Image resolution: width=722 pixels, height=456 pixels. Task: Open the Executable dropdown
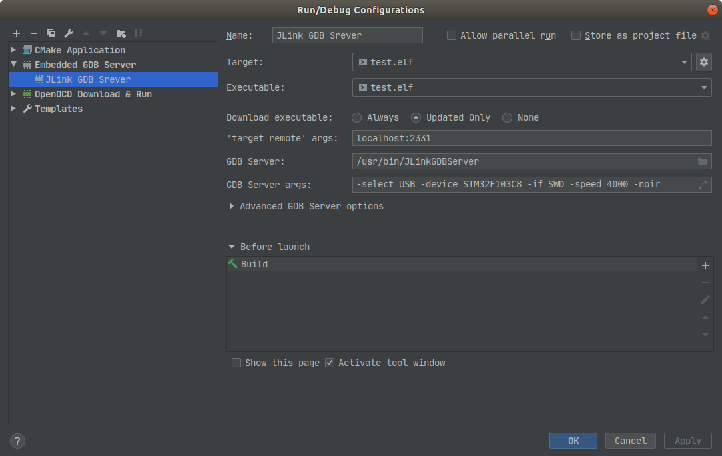click(532, 87)
